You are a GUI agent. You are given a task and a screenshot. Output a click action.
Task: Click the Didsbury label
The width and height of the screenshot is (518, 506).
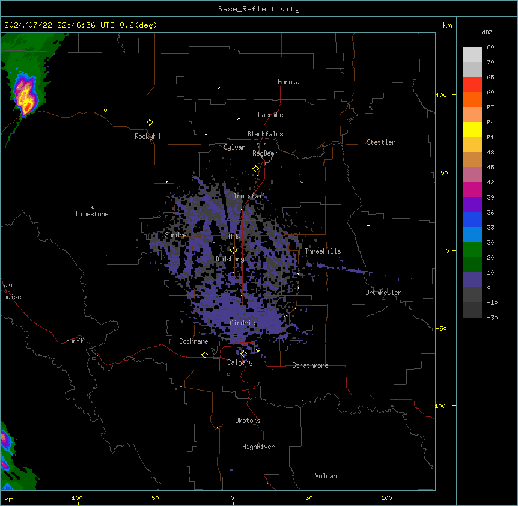(230, 259)
